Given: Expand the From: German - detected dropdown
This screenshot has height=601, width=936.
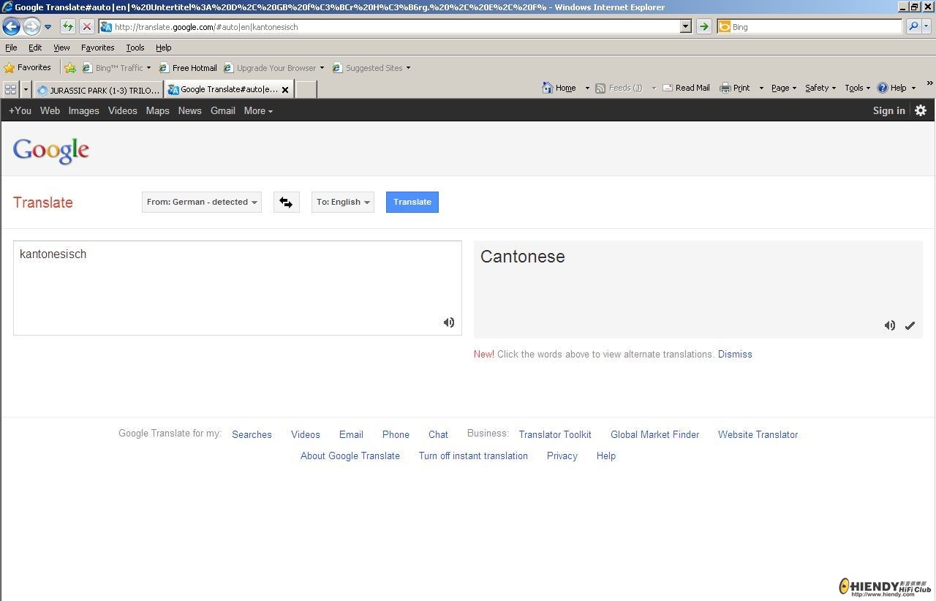Looking at the screenshot, I should (x=202, y=203).
